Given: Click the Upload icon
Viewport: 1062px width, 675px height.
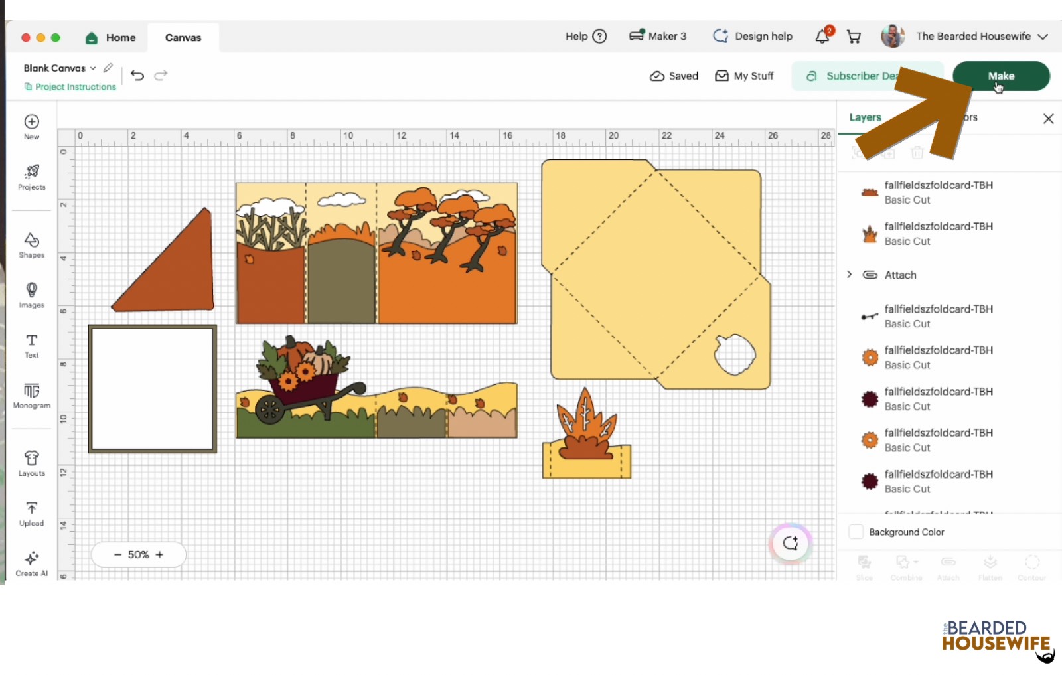Looking at the screenshot, I should [x=31, y=514].
